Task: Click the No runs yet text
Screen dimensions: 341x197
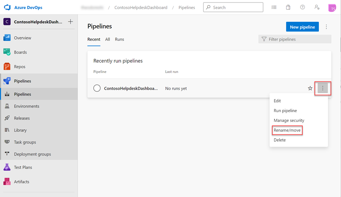Action: point(176,89)
